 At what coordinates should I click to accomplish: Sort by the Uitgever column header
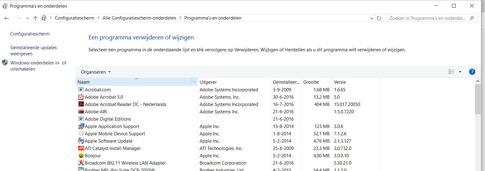(x=234, y=82)
